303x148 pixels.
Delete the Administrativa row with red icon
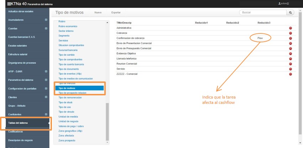290,28
